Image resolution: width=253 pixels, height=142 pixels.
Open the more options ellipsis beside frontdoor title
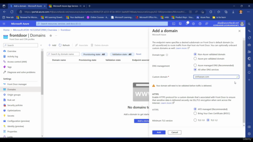56,35
